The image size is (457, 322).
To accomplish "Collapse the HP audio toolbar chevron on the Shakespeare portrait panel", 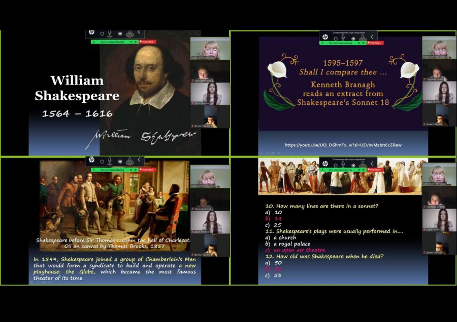I will 139,32.
